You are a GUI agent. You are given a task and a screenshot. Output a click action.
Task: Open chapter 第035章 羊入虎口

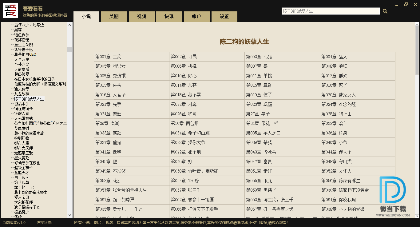[263, 133]
